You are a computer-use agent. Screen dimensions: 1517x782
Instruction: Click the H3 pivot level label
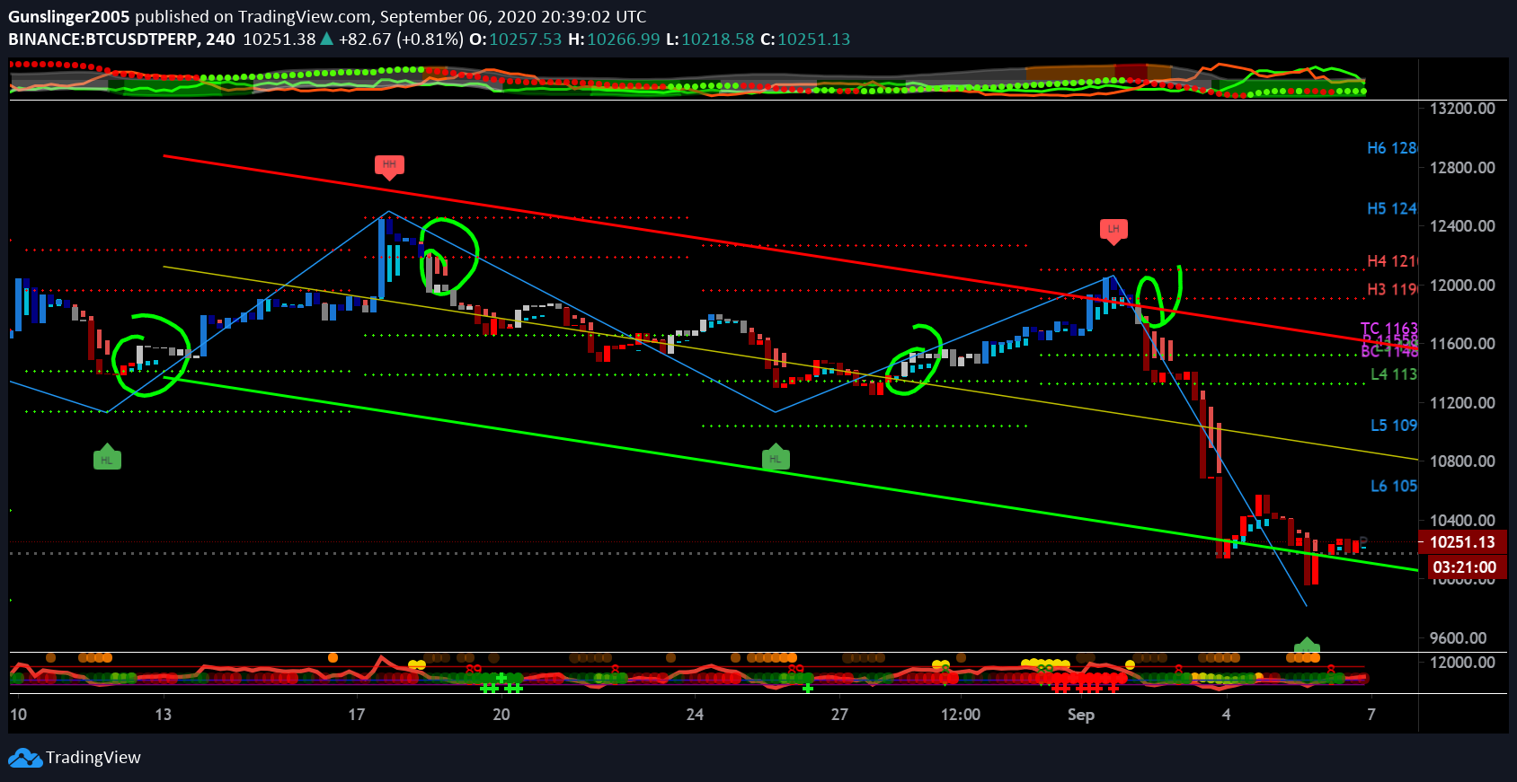[x=1392, y=289]
